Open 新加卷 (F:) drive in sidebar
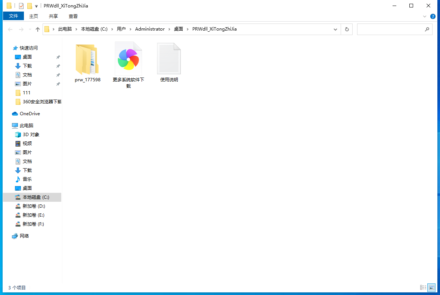The width and height of the screenshot is (440, 295). (x=33, y=224)
